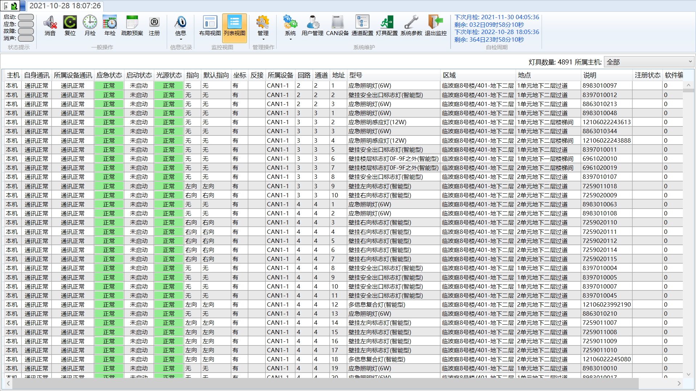Expand the 信息 dropdown menu
The height and width of the screenshot is (391, 696).
tap(181, 39)
